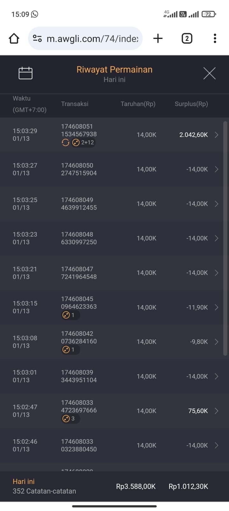Viewport: 229px width, 511px height.
Task: Expand the 75,60K surplus row chevron
Action: [217, 411]
